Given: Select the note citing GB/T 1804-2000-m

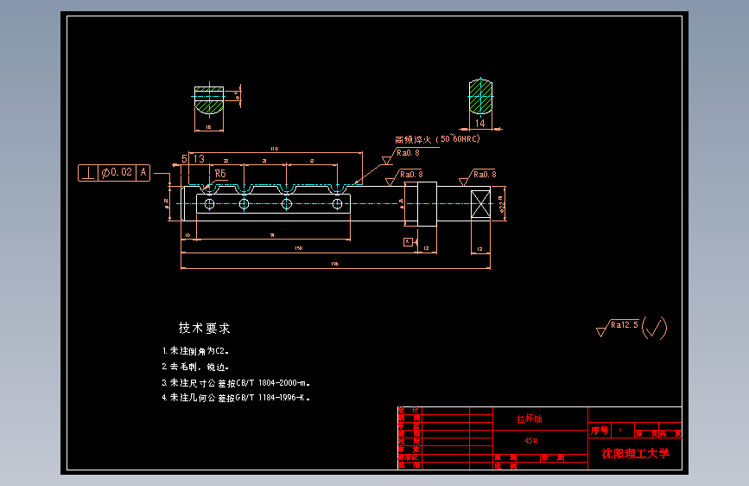Looking at the screenshot, I should 236,383.
